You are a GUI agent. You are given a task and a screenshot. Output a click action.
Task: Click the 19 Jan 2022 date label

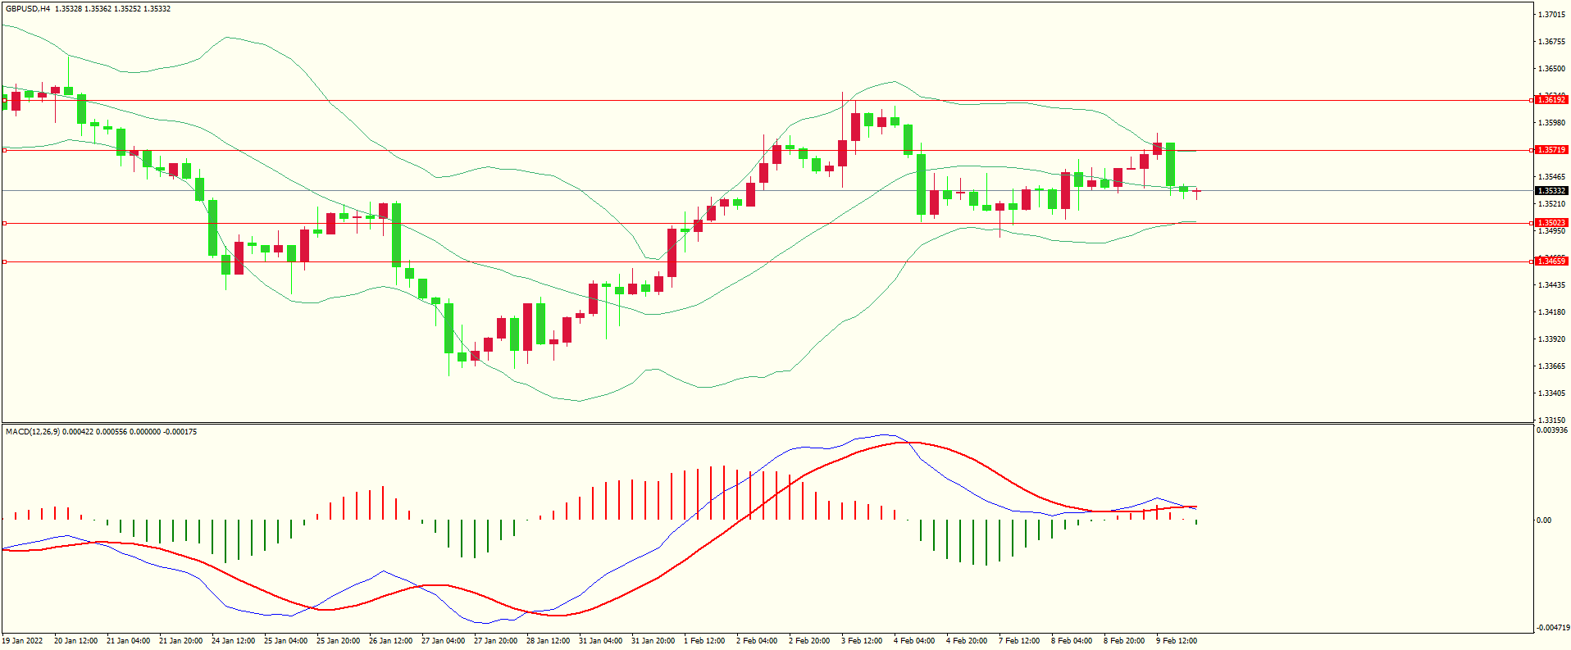(23, 641)
